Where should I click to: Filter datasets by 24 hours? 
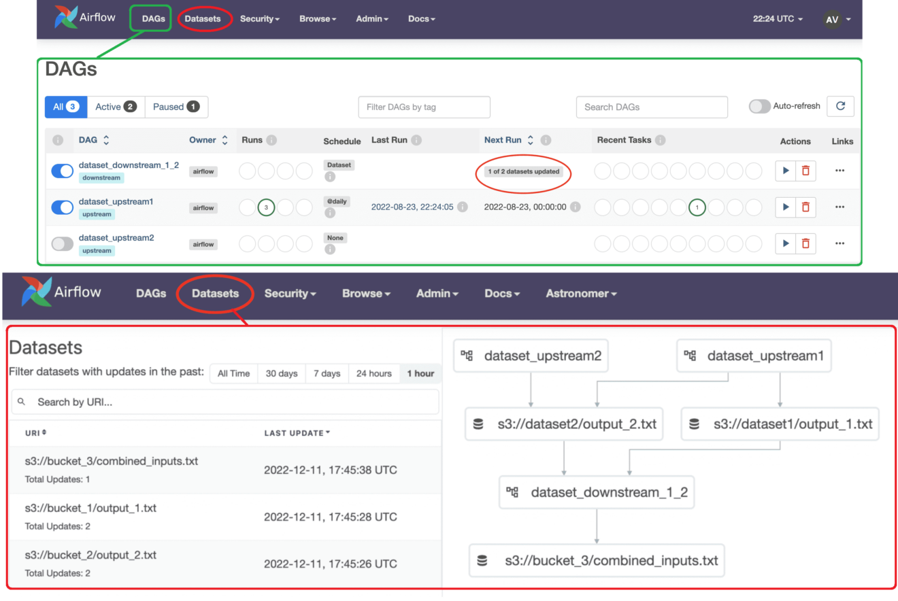(x=373, y=373)
